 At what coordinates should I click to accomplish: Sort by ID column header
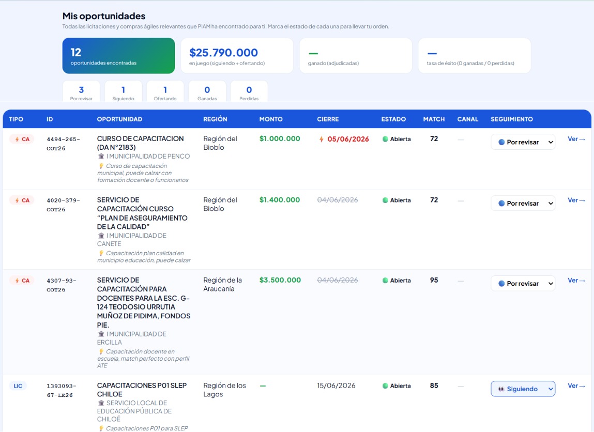(x=50, y=119)
